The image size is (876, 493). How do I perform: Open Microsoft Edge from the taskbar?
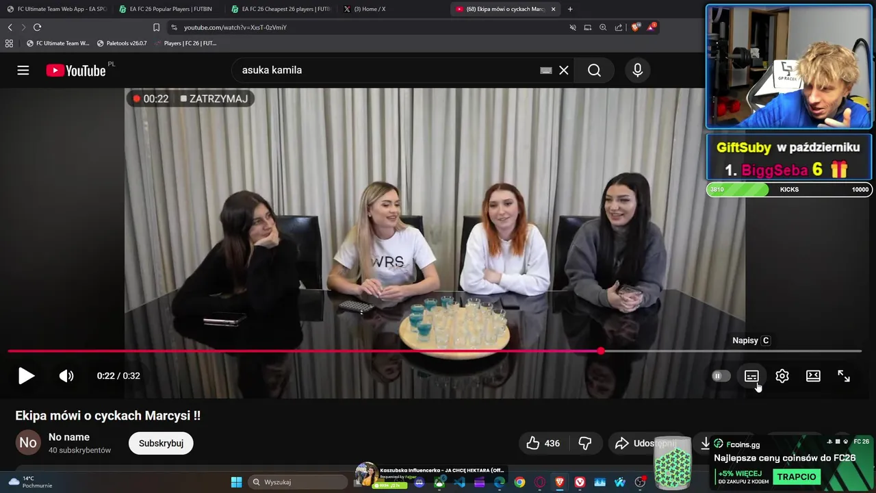click(x=500, y=482)
